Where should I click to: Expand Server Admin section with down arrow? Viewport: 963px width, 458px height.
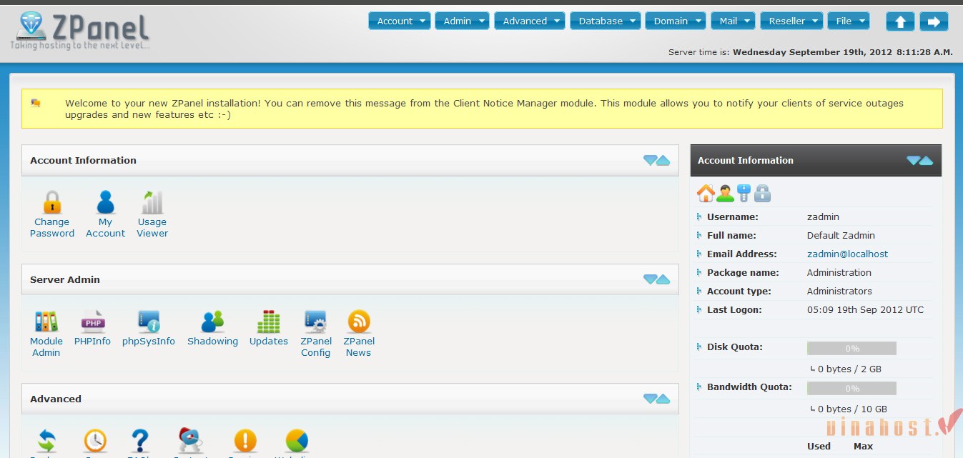(x=650, y=279)
